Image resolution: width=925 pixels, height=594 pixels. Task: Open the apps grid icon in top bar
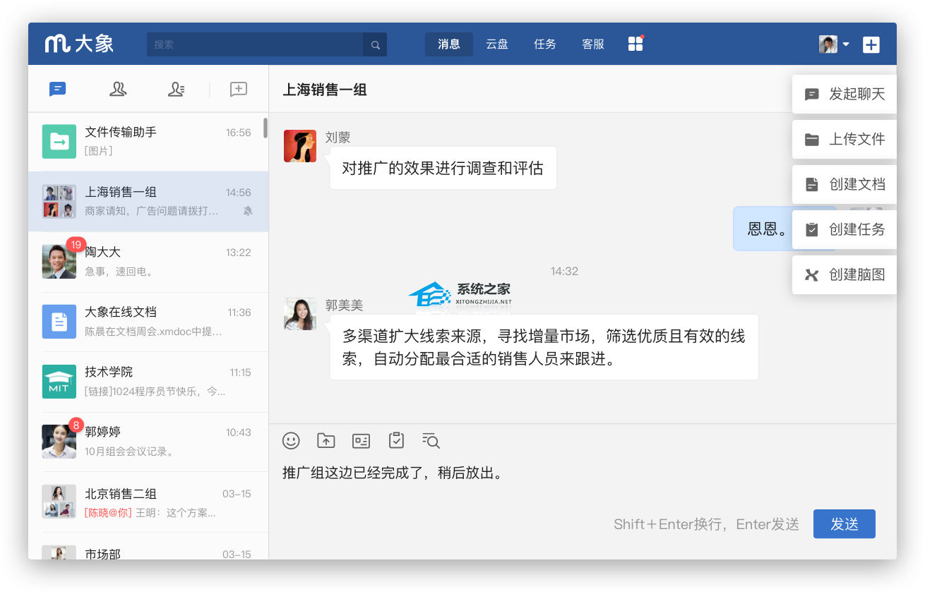pos(635,44)
